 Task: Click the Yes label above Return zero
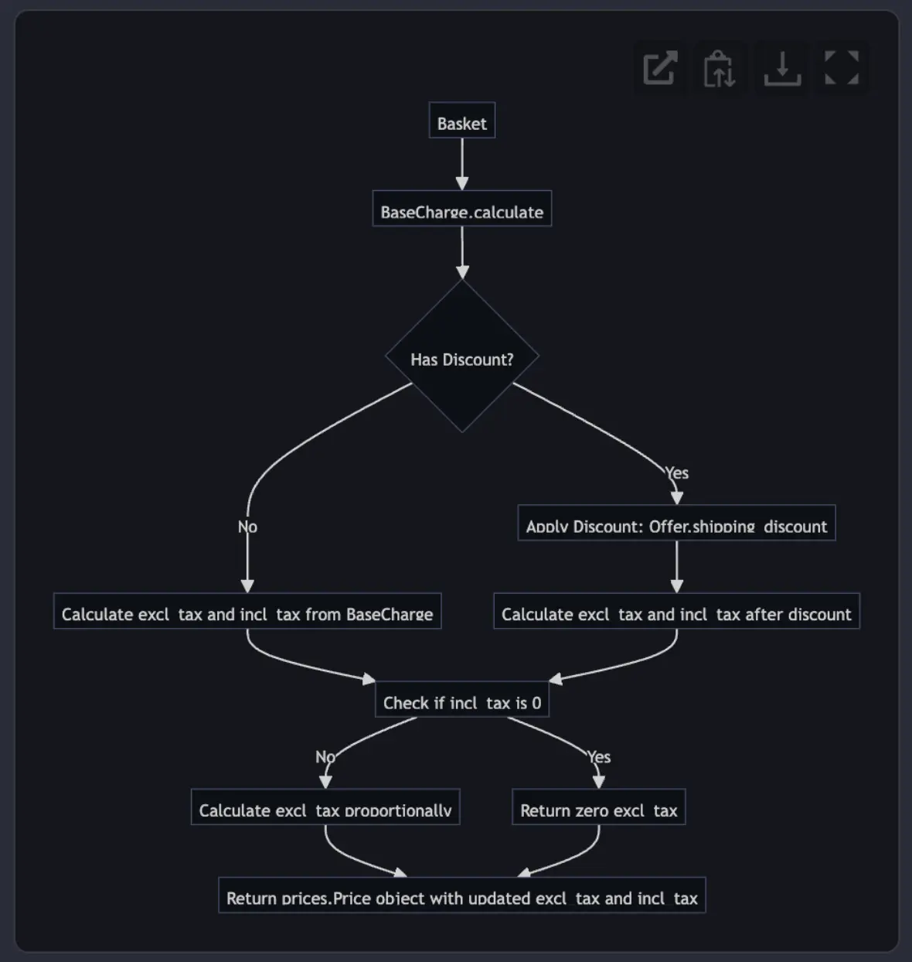[x=599, y=757]
